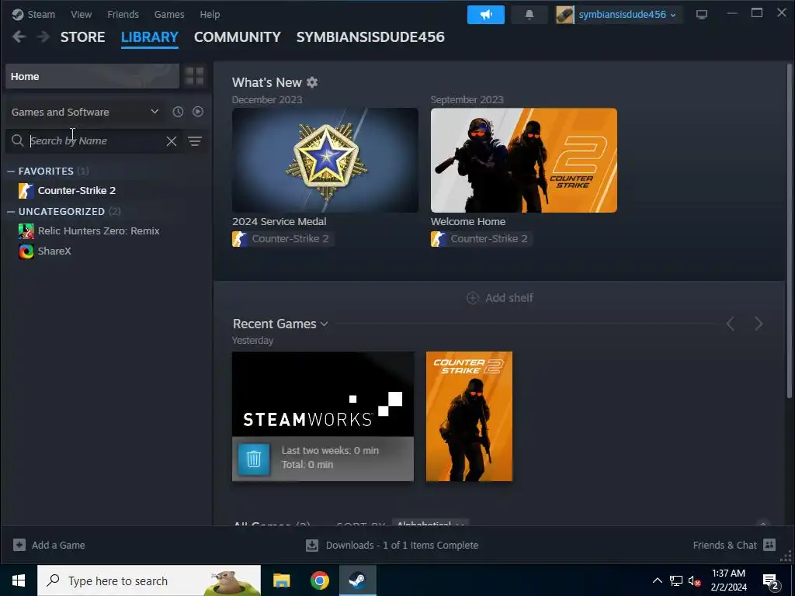Page the Recent Games shelf to the left

click(x=730, y=324)
